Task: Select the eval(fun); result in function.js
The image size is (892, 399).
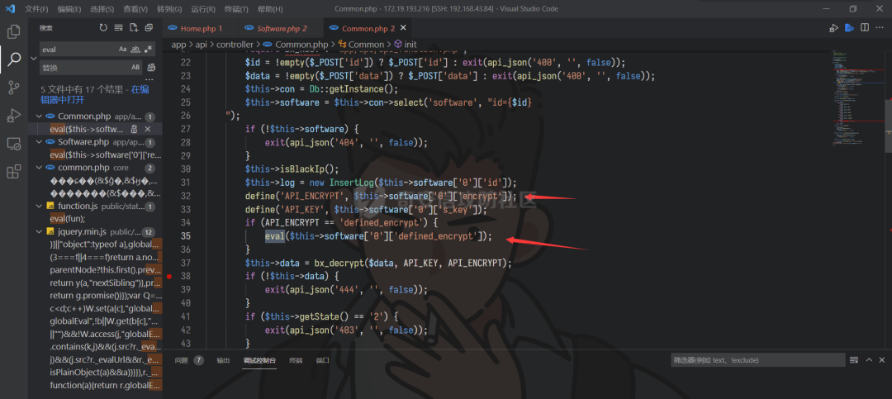Action: coord(67,219)
